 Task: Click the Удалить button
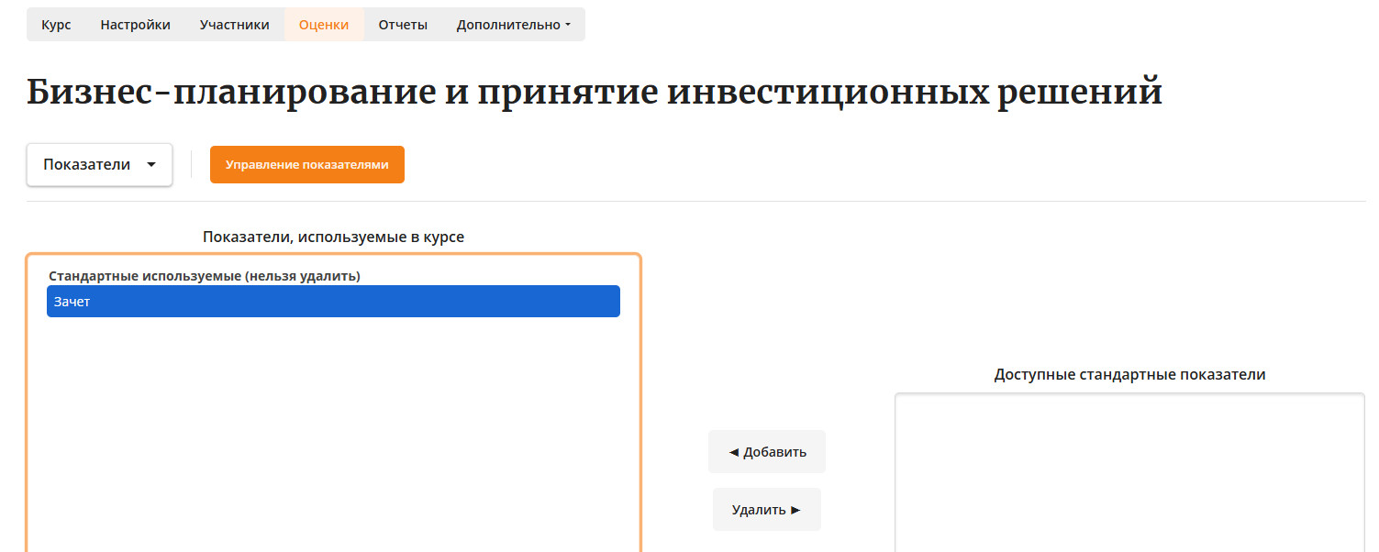click(x=766, y=510)
